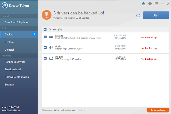
Task: Open the Pre-download section
Action: coord(19,70)
